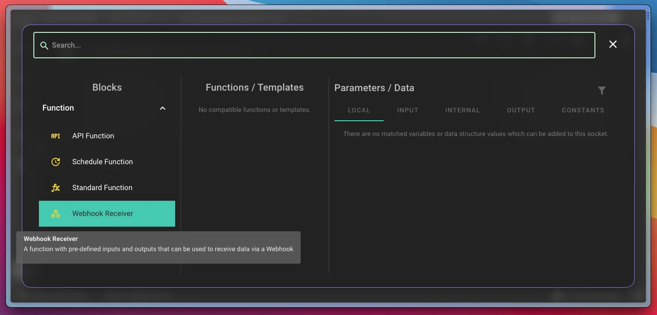
Task: Pick the Standard Function block
Action: pos(102,188)
